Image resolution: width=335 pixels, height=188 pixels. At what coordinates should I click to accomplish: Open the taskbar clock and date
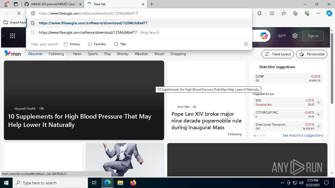pos(313,183)
